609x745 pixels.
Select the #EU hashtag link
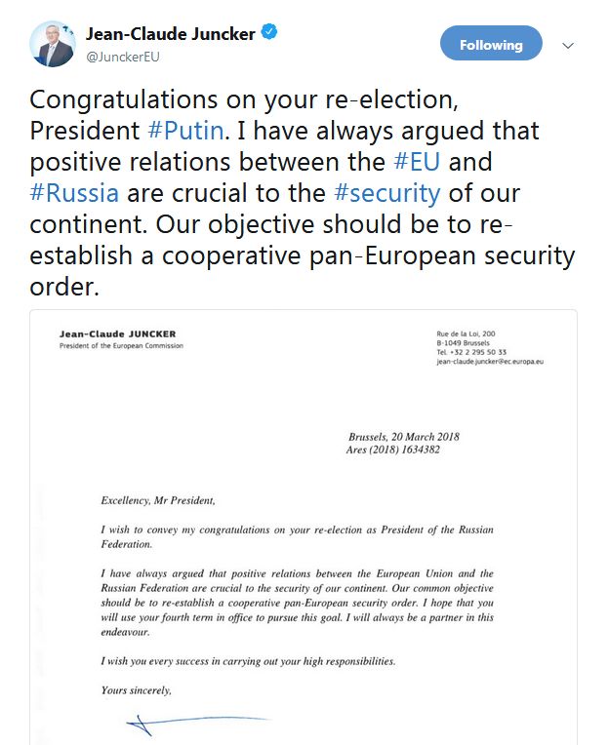417,161
